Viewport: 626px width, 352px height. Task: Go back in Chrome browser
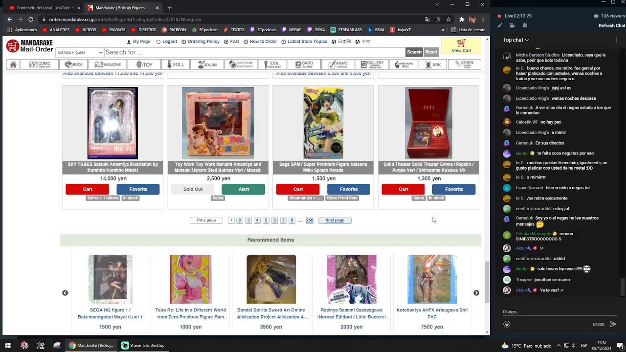tap(9, 20)
